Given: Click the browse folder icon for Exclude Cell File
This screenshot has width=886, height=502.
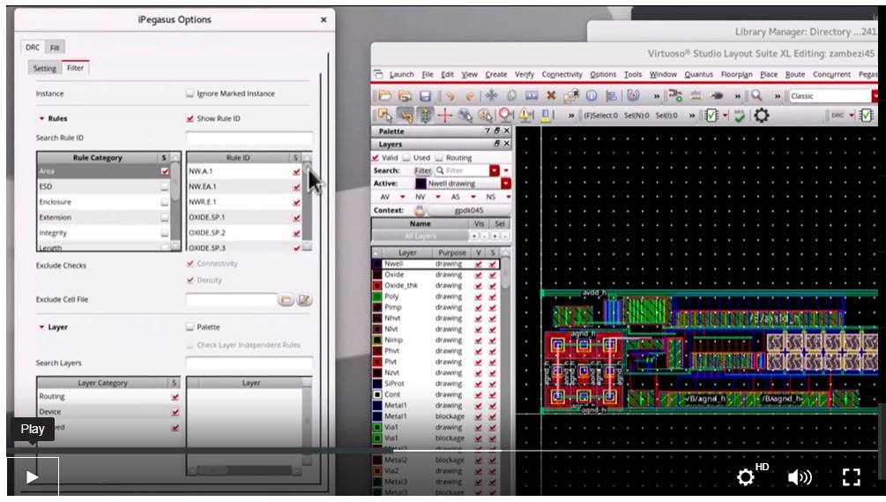Looking at the screenshot, I should pos(286,300).
